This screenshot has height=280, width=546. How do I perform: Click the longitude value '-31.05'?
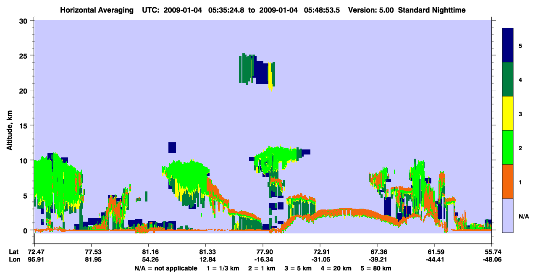point(320,259)
